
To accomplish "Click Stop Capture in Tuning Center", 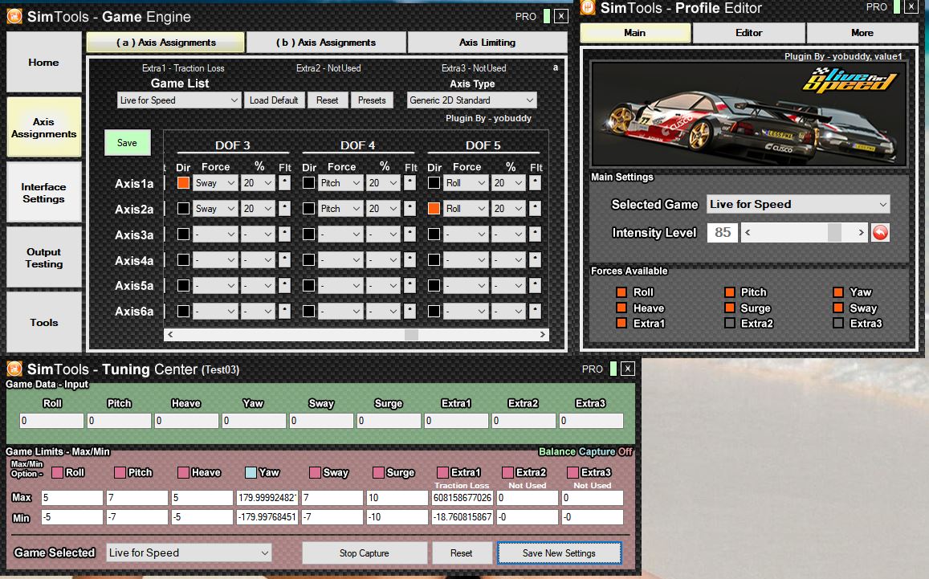I will pyautogui.click(x=365, y=553).
